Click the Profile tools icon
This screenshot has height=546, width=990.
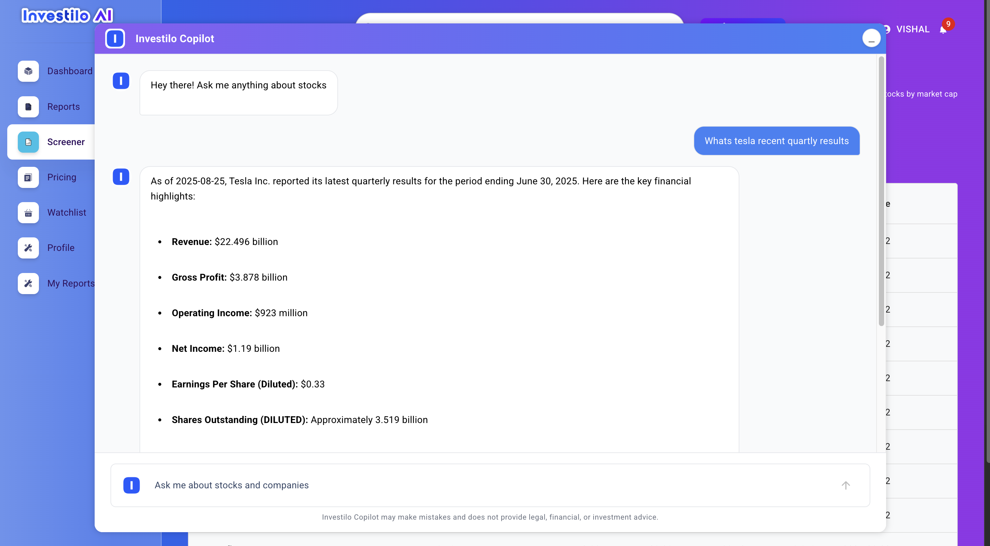(x=28, y=248)
